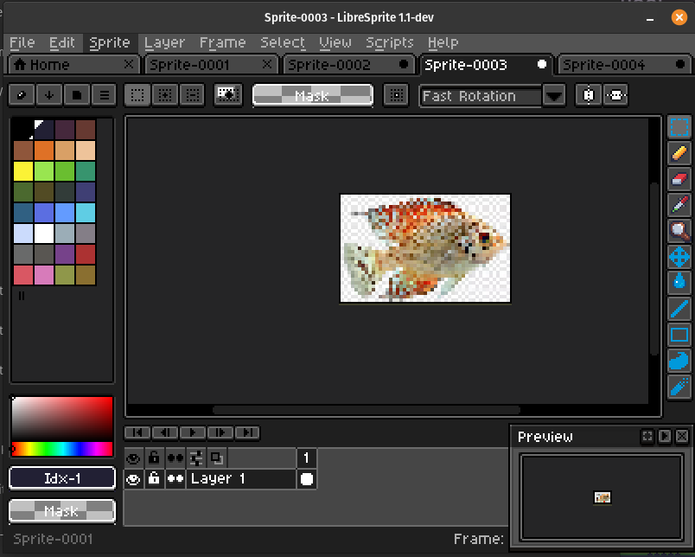Screen dimensions: 695x557
Task: Click the Mask transparent color button in toolbar
Action: point(312,95)
